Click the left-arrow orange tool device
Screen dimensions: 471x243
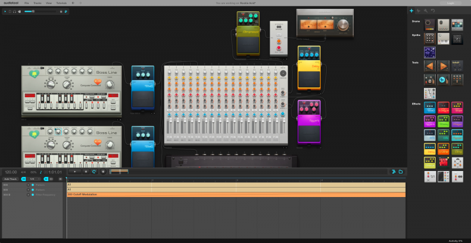tap(430, 65)
